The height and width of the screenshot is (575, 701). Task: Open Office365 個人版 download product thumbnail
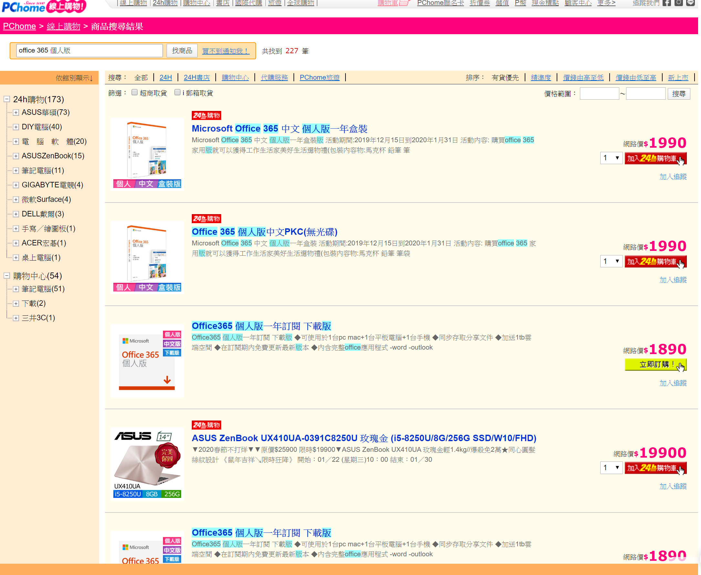[x=147, y=361]
